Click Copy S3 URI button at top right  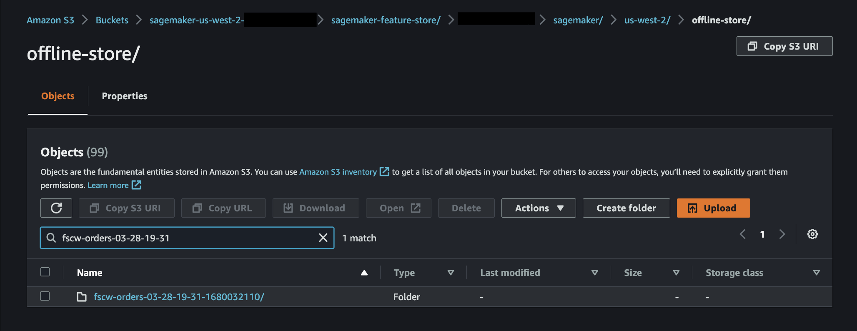pyautogui.click(x=784, y=46)
